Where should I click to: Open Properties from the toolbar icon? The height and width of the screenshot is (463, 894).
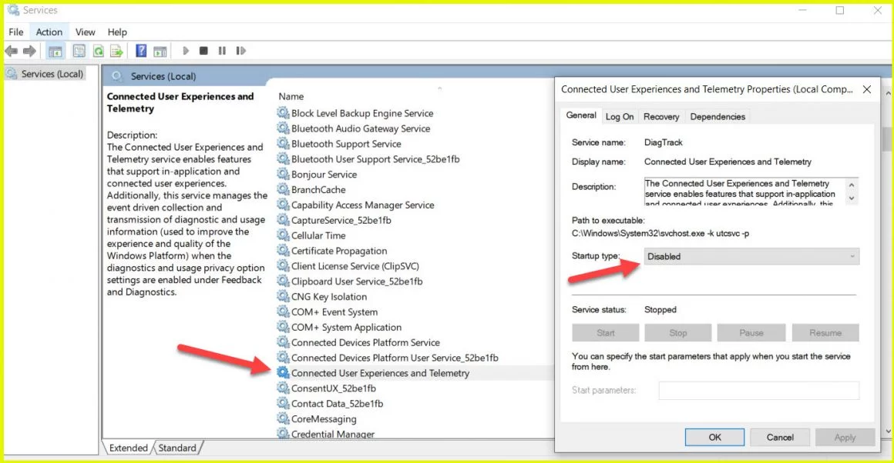[79, 52]
